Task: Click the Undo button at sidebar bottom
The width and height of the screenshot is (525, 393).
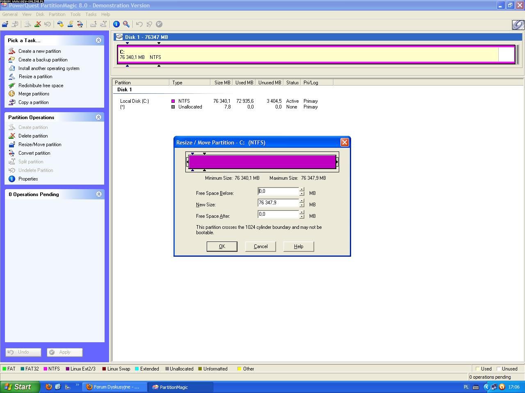Action: pyautogui.click(x=23, y=352)
